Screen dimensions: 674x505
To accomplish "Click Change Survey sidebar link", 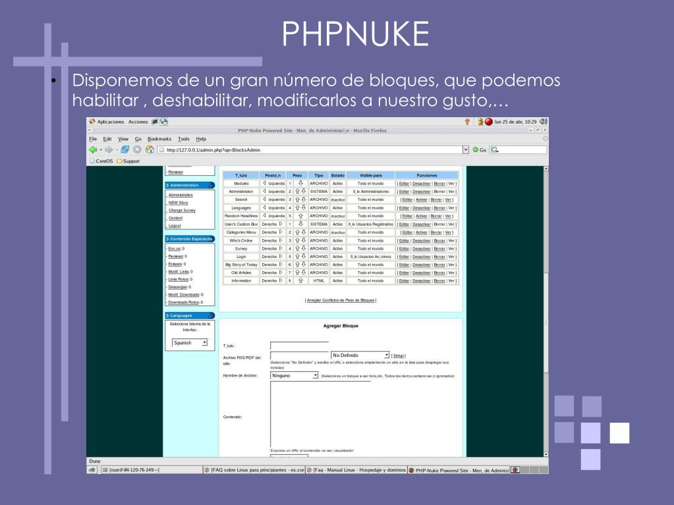I will pos(182,211).
